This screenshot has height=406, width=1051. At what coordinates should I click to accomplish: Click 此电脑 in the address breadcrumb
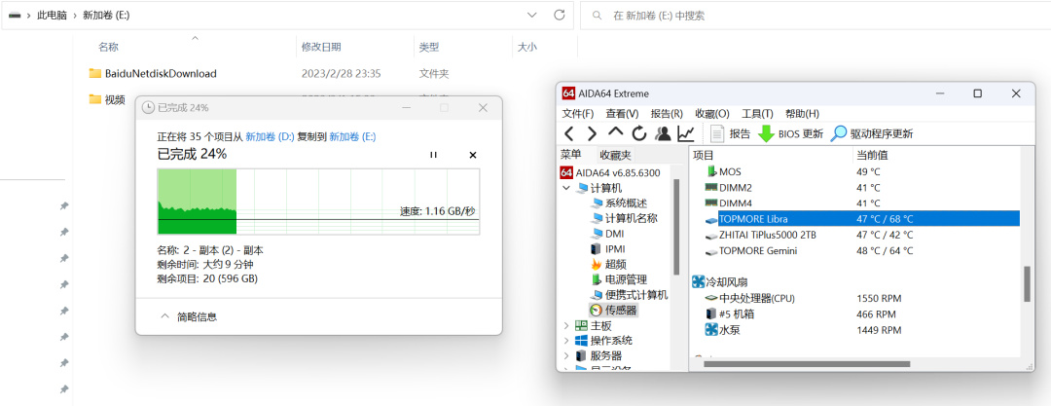(x=52, y=16)
